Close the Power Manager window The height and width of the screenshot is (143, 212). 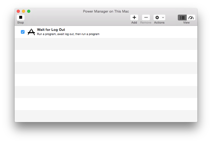point(18,11)
